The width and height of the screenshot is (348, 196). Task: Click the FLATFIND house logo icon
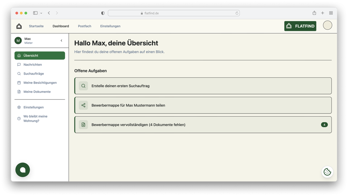289,26
